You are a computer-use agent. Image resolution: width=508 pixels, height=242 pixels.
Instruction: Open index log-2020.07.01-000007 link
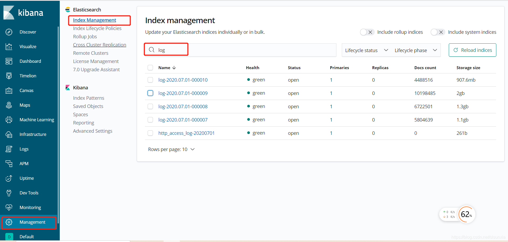(x=183, y=120)
